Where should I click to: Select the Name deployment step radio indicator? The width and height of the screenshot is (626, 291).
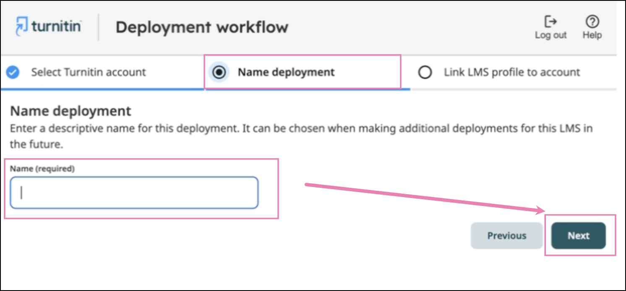tap(219, 73)
